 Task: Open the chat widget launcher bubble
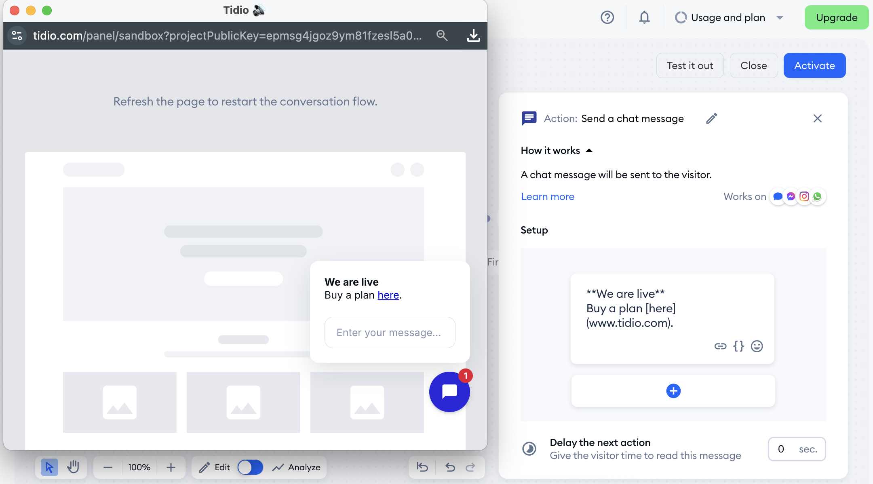click(449, 391)
